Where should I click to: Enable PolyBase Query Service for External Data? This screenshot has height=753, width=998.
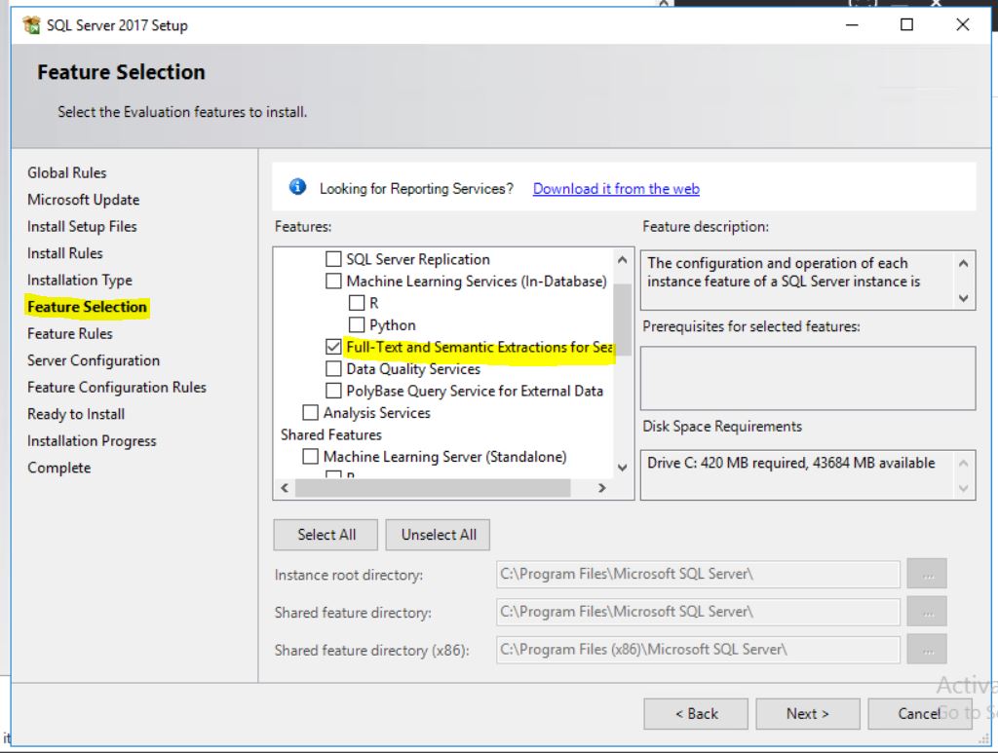coord(335,391)
